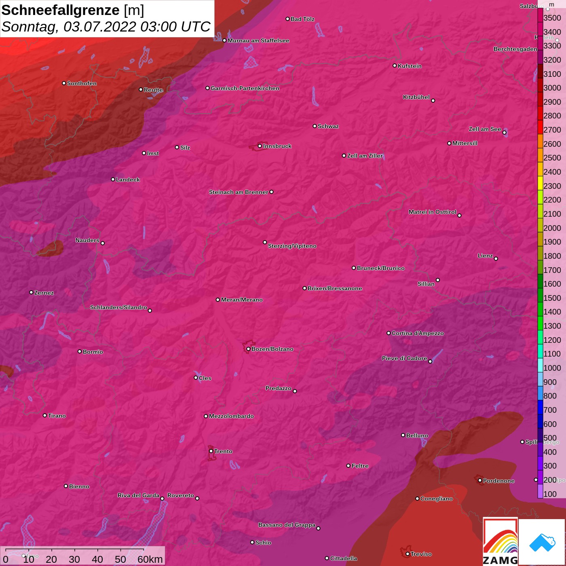Click the Nauders marker dot
Image resolution: width=566 pixels, height=566 pixels.
[x=103, y=243]
